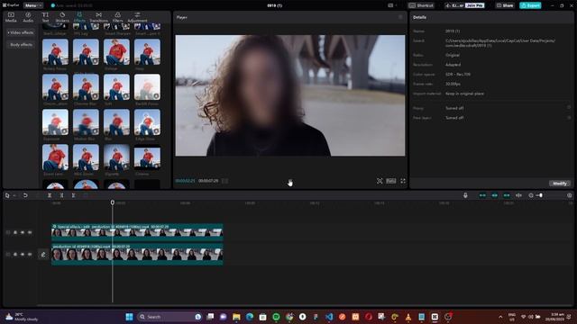The height and width of the screenshot is (324, 577).
Task: Open the Windows Start menu
Action: pos(129,317)
